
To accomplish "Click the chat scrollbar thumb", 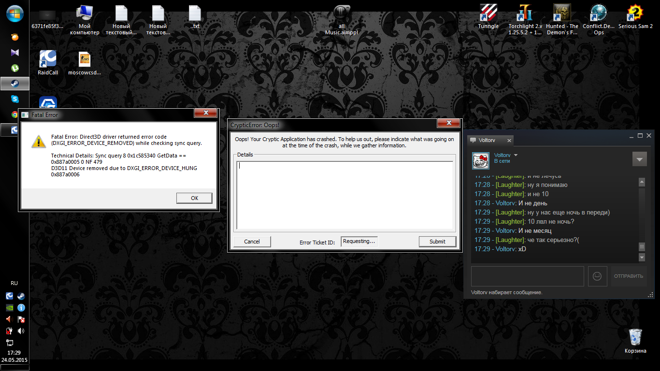I will tap(642, 246).
